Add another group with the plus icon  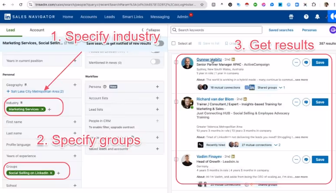pos(58,173)
